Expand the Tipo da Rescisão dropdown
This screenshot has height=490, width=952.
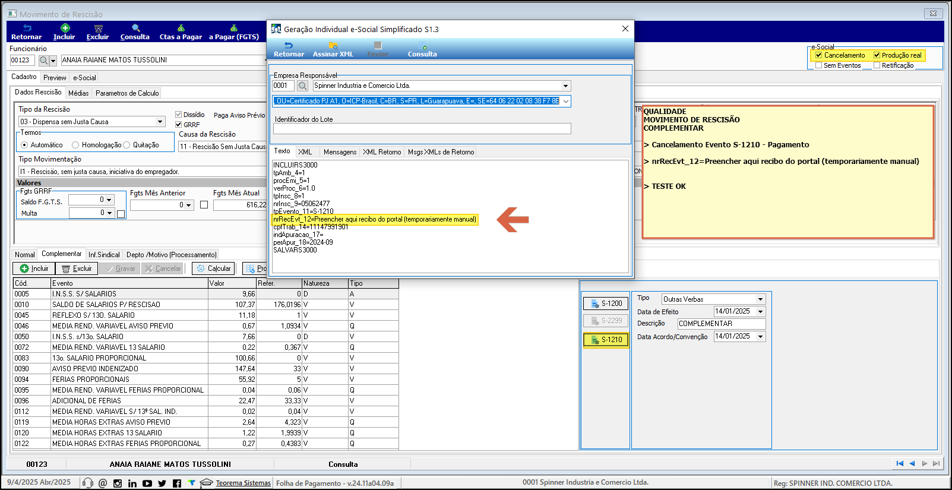click(x=160, y=122)
